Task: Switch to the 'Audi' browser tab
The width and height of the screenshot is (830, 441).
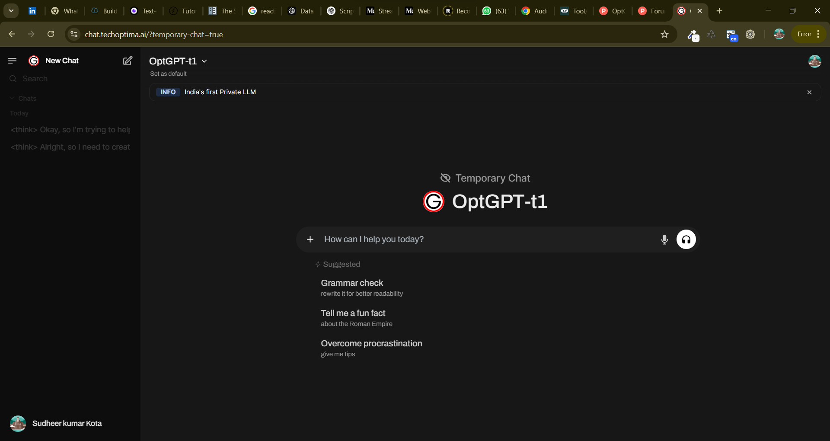Action: coord(535,11)
